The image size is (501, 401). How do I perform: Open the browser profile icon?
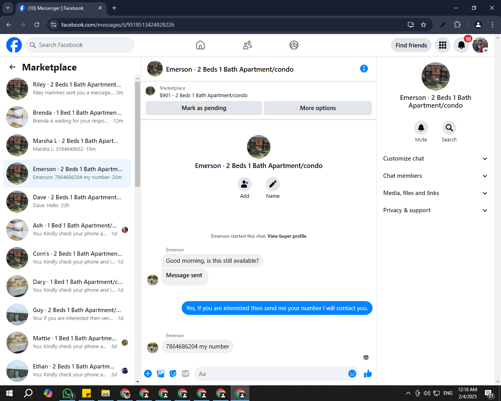pyautogui.click(x=478, y=25)
